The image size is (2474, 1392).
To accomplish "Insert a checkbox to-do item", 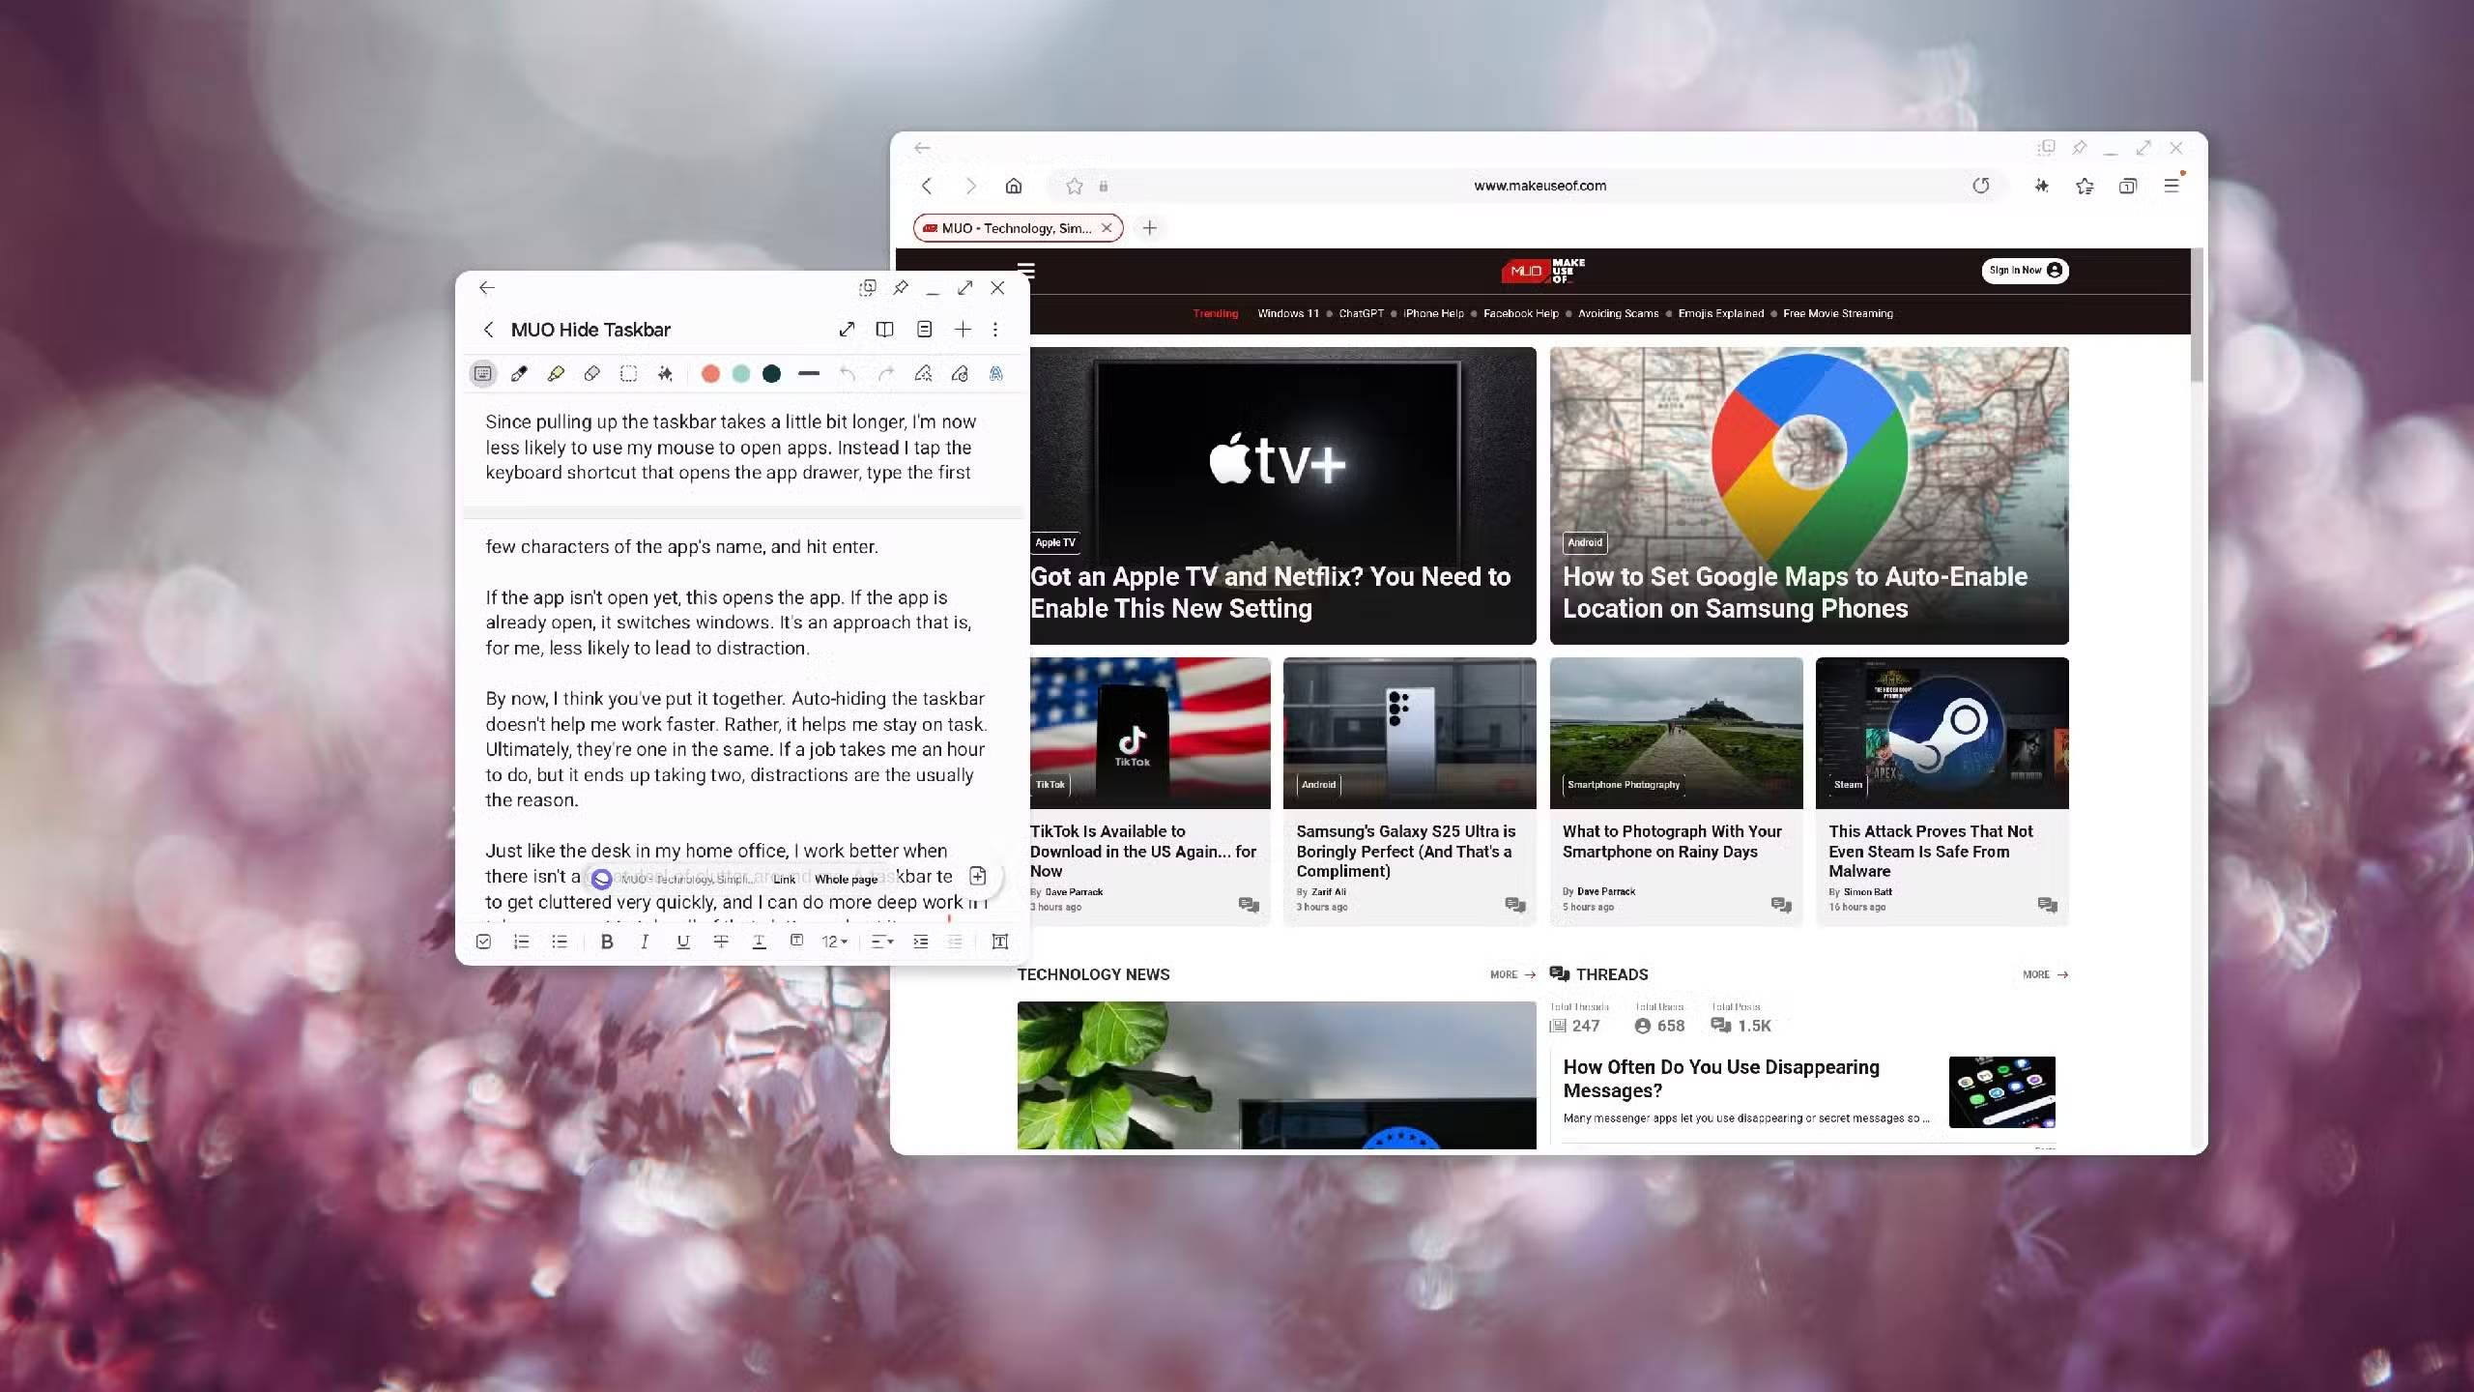I will pyautogui.click(x=483, y=942).
